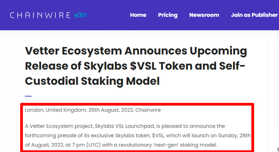Click the "7 pm (UTC)" time text
The width and height of the screenshot is (279, 152).
86,145
